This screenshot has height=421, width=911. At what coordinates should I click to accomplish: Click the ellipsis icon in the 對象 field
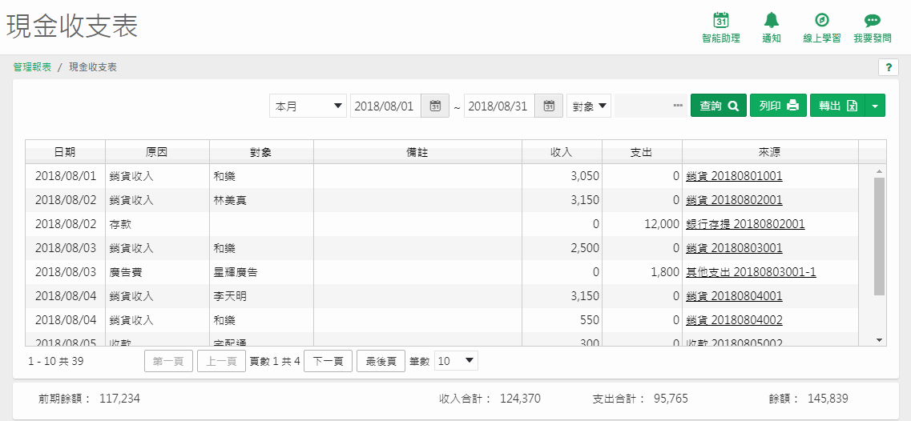point(678,106)
